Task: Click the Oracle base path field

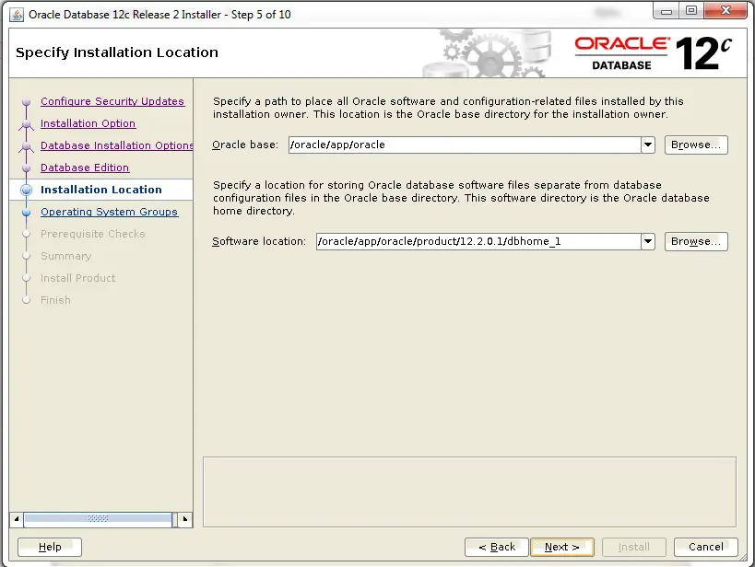Action: tap(465, 145)
